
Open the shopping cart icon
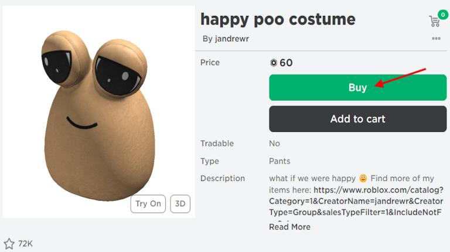pyautogui.click(x=434, y=22)
